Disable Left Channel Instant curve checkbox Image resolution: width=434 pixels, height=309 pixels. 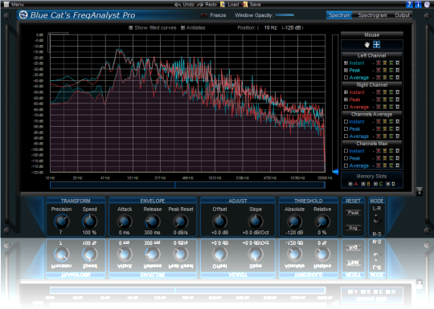click(x=346, y=63)
